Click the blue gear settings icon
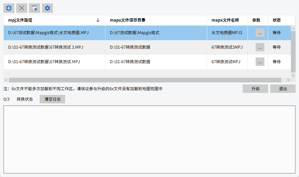Image resolution: width=299 pixels, height=177 pixels. 47,8
